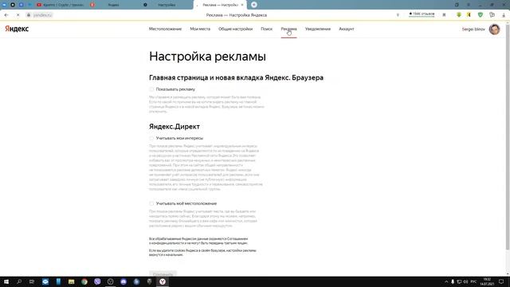Click the Яндекс.Директ heading
510x287 pixels.
click(x=175, y=127)
